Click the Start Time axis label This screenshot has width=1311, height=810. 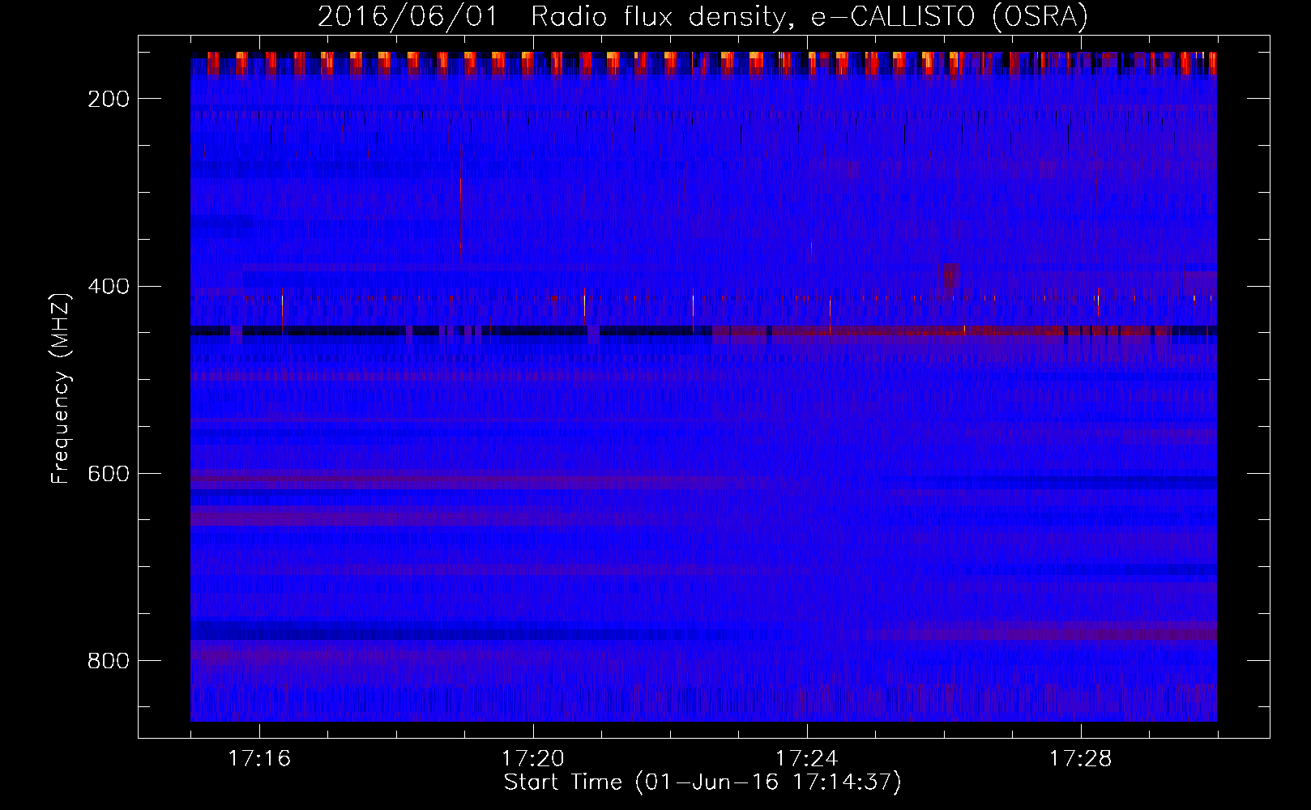click(702, 782)
